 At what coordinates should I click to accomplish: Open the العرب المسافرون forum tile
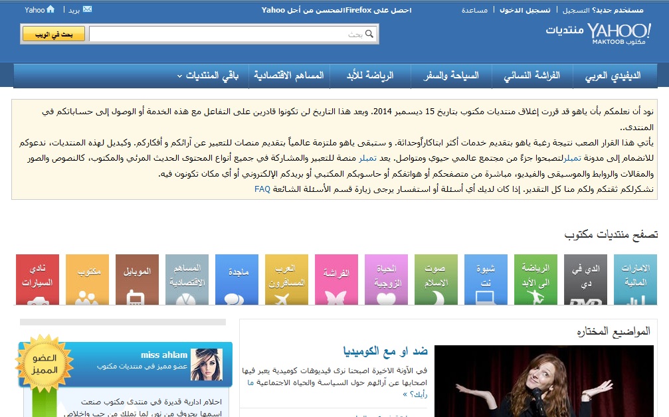287,280
